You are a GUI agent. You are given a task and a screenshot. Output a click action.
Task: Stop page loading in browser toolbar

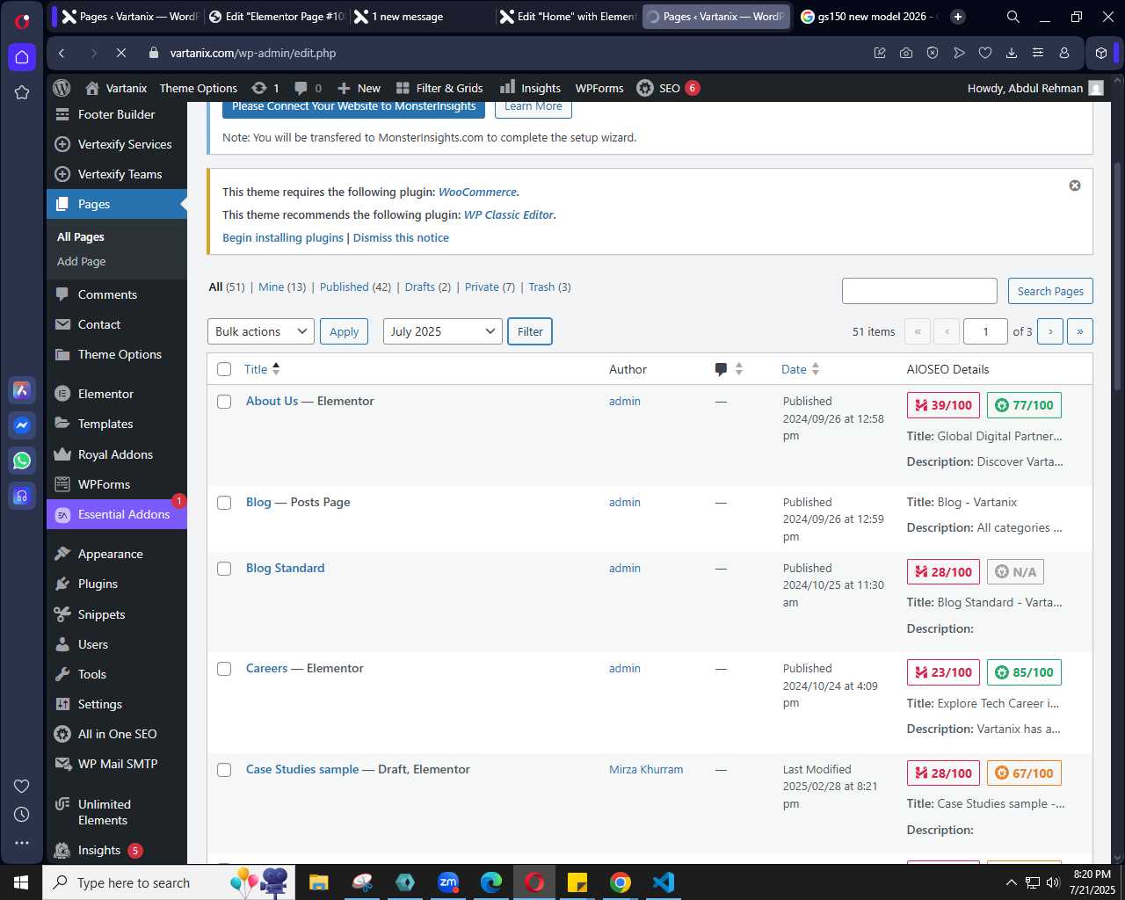[121, 53]
